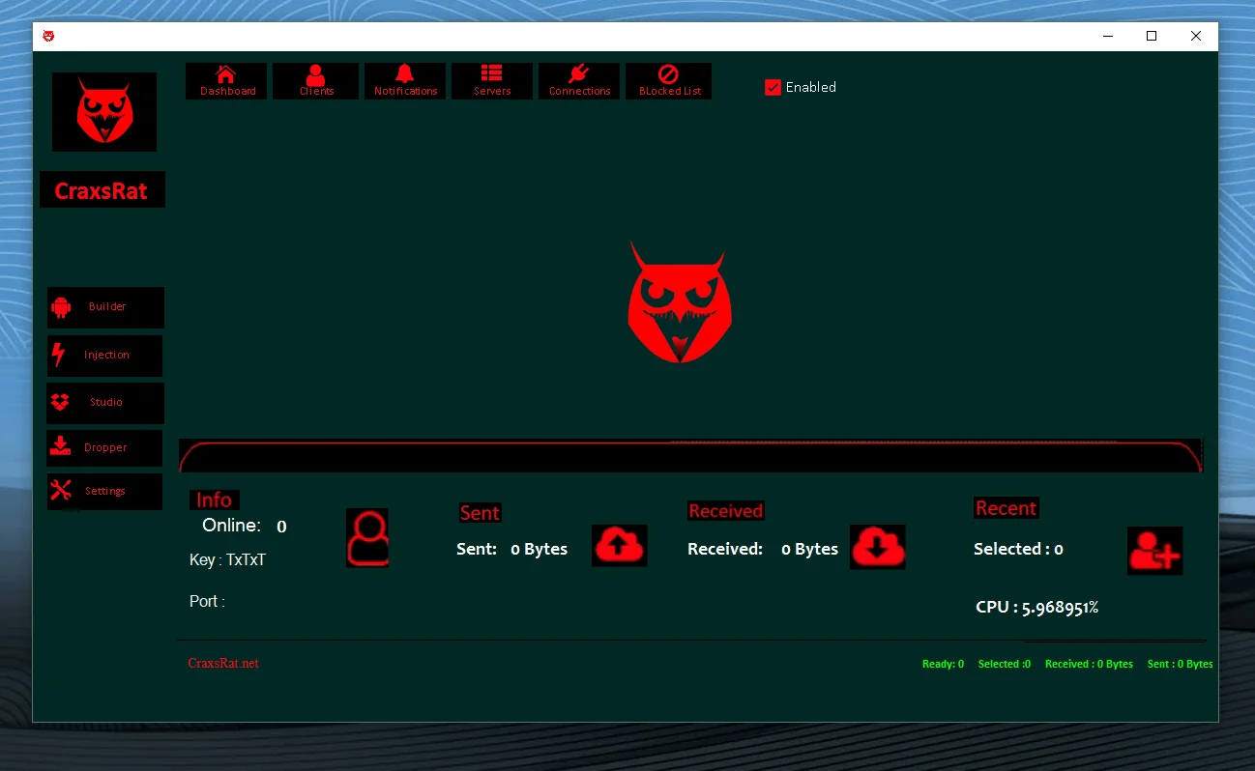1255x771 pixels.
Task: Open Settings using the wrench icon
Action: pos(104,491)
